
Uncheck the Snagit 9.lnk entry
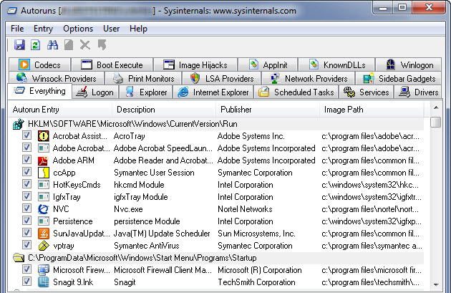click(26, 282)
